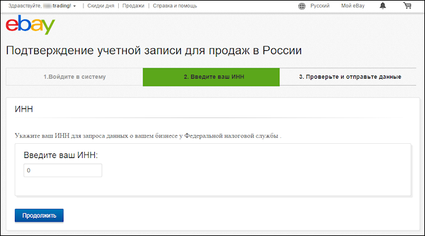Click the Продолжить button

39,215
